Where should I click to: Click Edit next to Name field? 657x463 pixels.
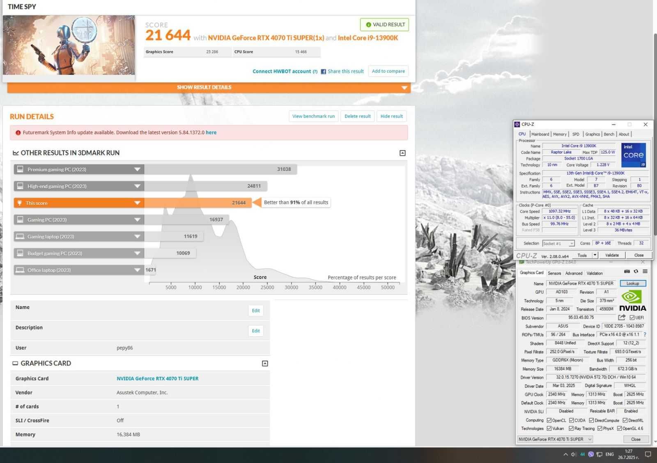255,310
